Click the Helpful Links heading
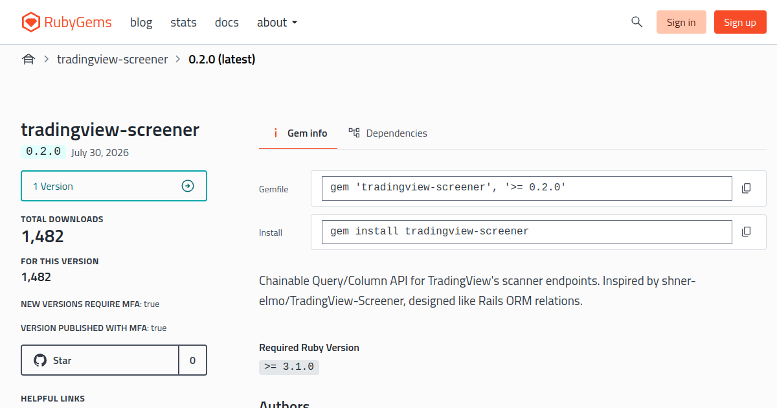The image size is (777, 408). coord(52,399)
